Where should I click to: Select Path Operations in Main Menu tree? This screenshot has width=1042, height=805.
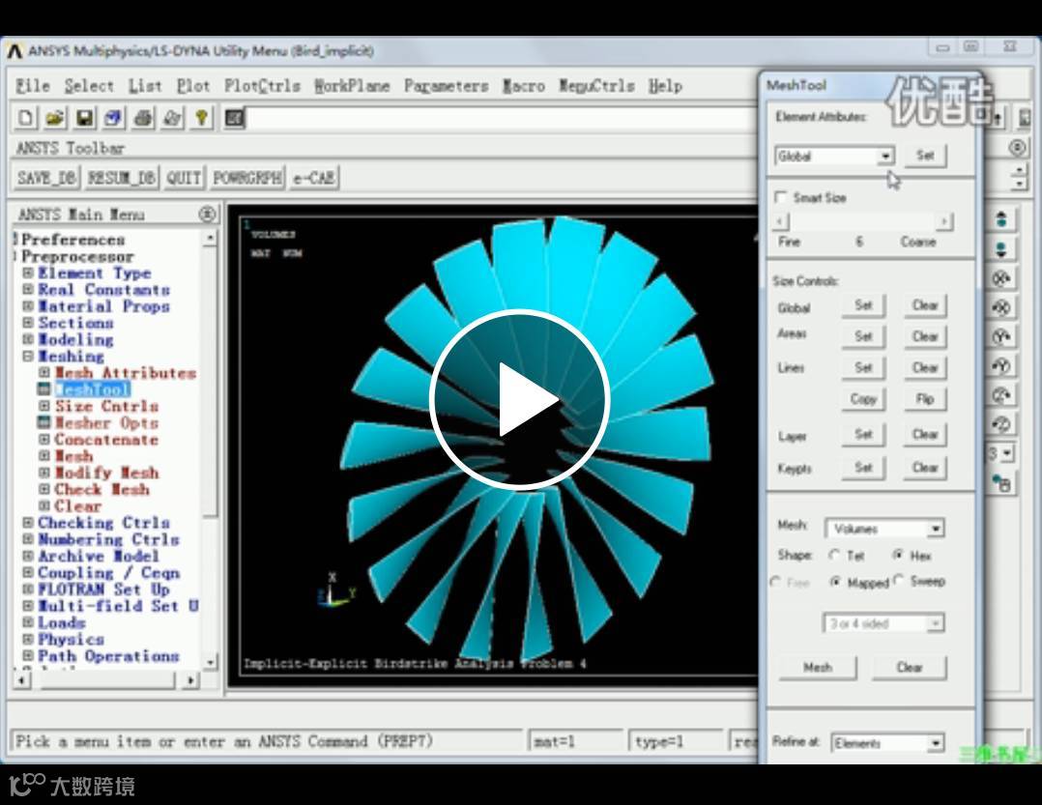click(108, 655)
